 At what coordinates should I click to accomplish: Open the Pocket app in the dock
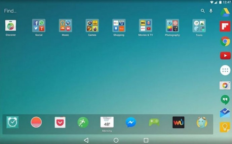60,123
